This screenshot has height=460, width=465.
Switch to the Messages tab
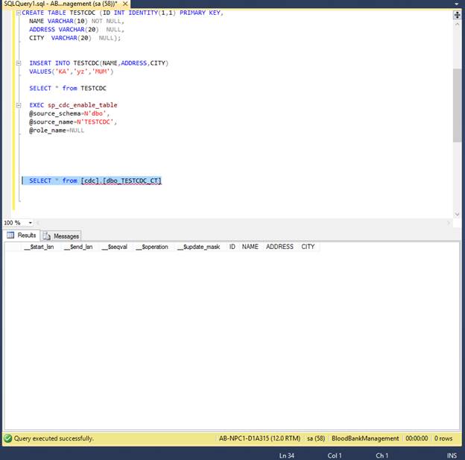point(61,236)
